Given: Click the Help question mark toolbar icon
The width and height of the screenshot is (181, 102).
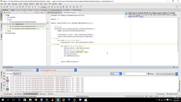Looking at the screenshot, I should (81, 7).
